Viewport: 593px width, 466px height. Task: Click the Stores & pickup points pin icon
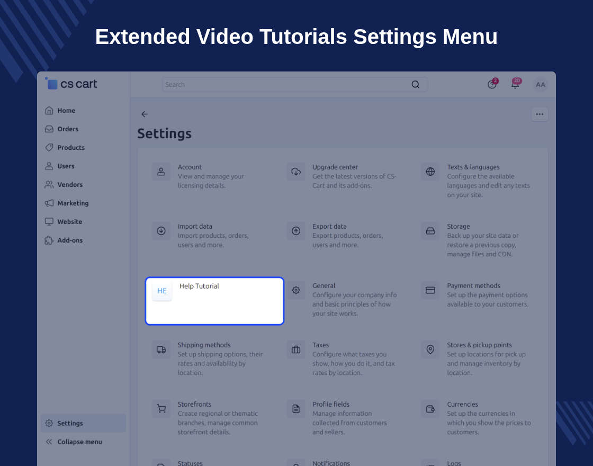(430, 350)
